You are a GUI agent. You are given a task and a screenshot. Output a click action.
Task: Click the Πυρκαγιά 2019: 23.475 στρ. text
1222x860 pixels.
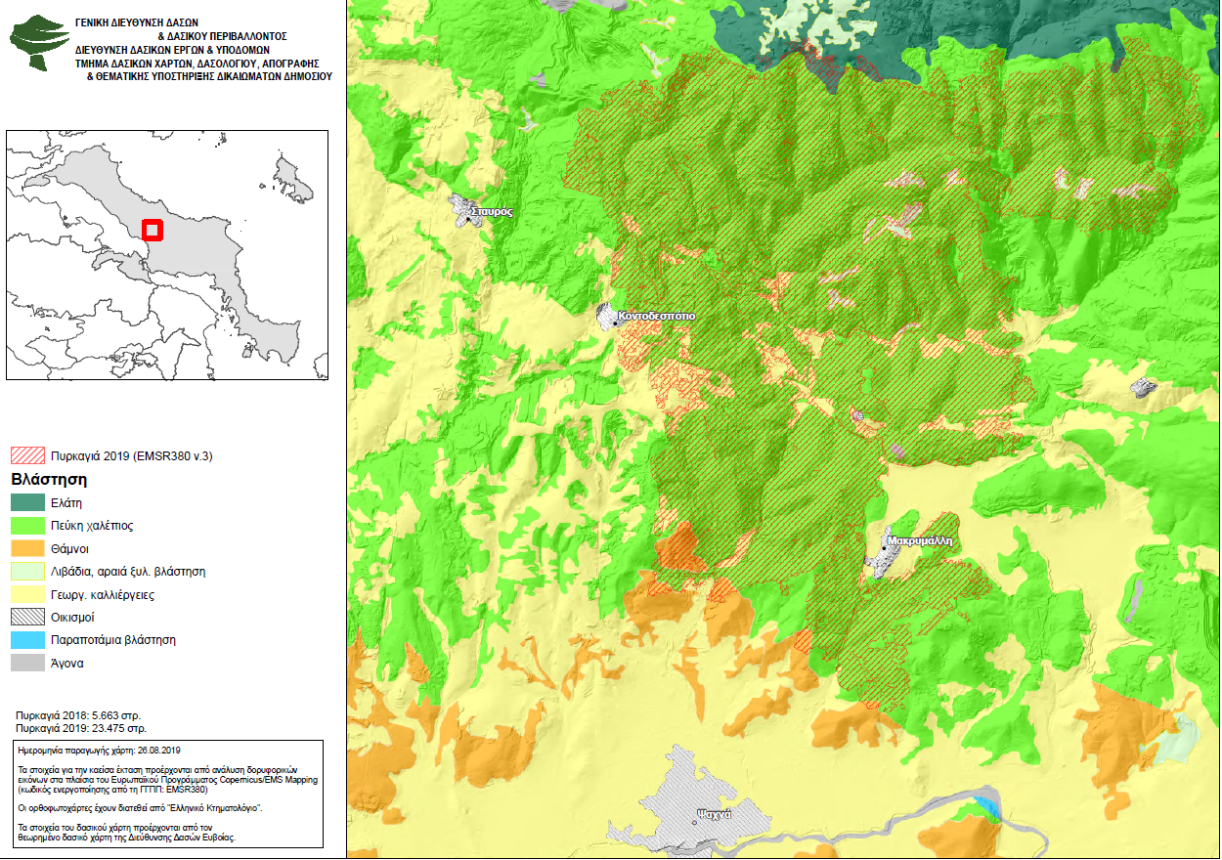click(81, 729)
